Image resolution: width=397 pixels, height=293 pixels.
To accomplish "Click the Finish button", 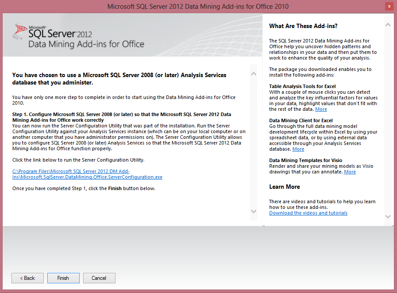I will [x=63, y=278].
